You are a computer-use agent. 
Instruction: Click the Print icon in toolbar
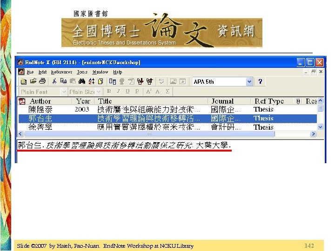point(42,81)
